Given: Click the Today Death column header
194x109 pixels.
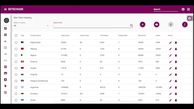Looking at the screenshot, I should coord(123,36).
